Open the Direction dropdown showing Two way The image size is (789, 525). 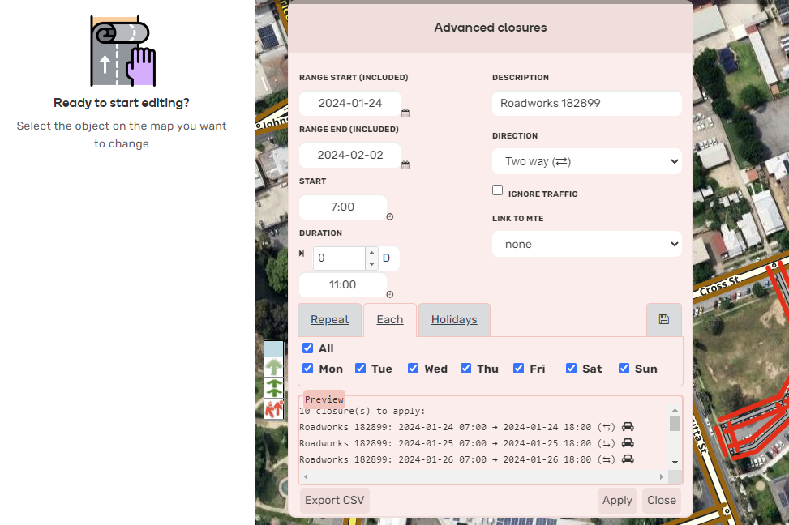click(586, 161)
